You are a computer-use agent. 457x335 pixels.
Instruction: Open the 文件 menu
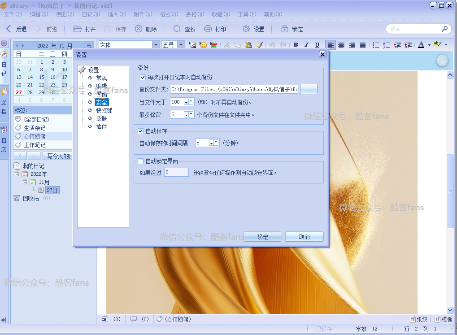[13, 14]
